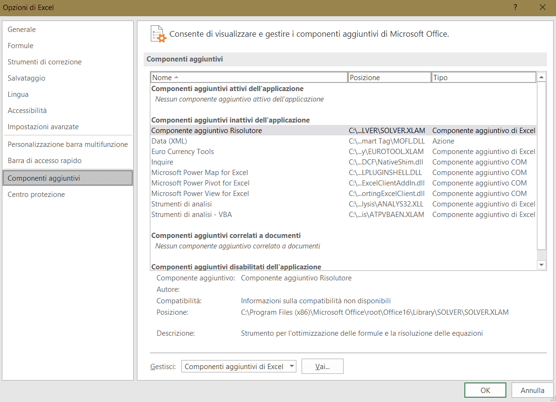Select Strumenti di correzione in sidebar
Screen dimensions: 556x402
pyautogui.click(x=44, y=62)
